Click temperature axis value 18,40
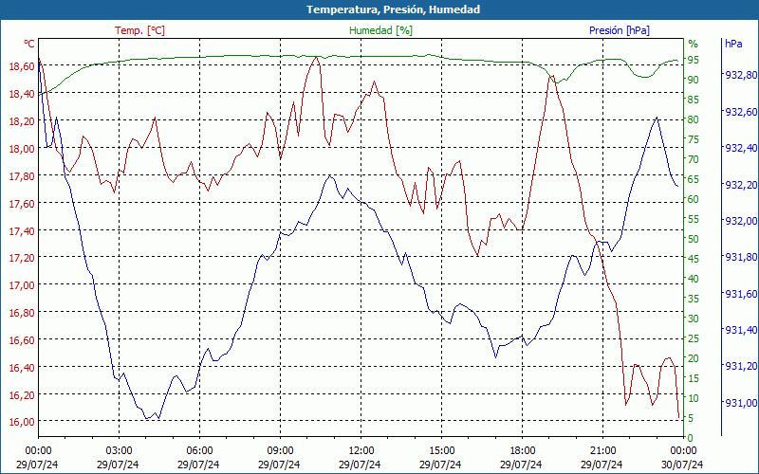Viewport: 759px width, 474px height. pyautogui.click(x=21, y=94)
